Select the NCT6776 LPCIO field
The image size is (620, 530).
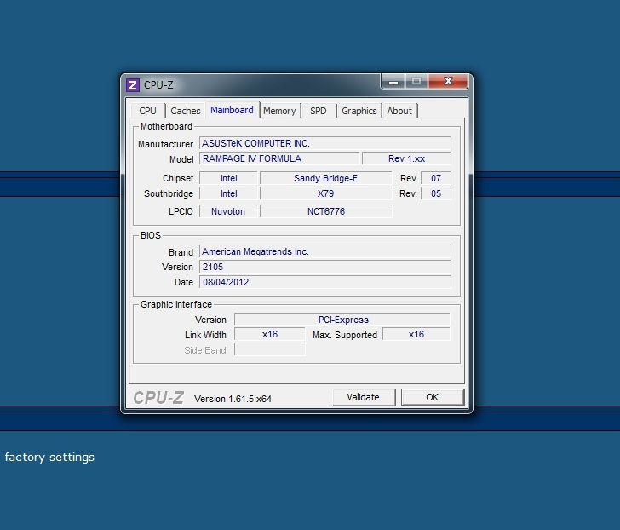[325, 211]
